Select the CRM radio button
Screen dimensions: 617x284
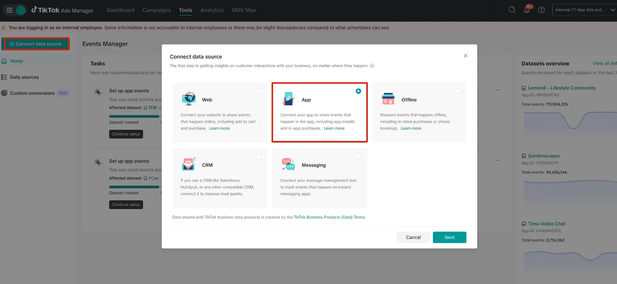pos(259,156)
